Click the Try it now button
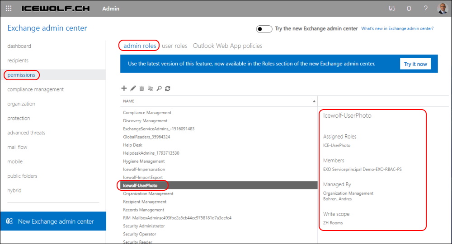 tap(415, 64)
